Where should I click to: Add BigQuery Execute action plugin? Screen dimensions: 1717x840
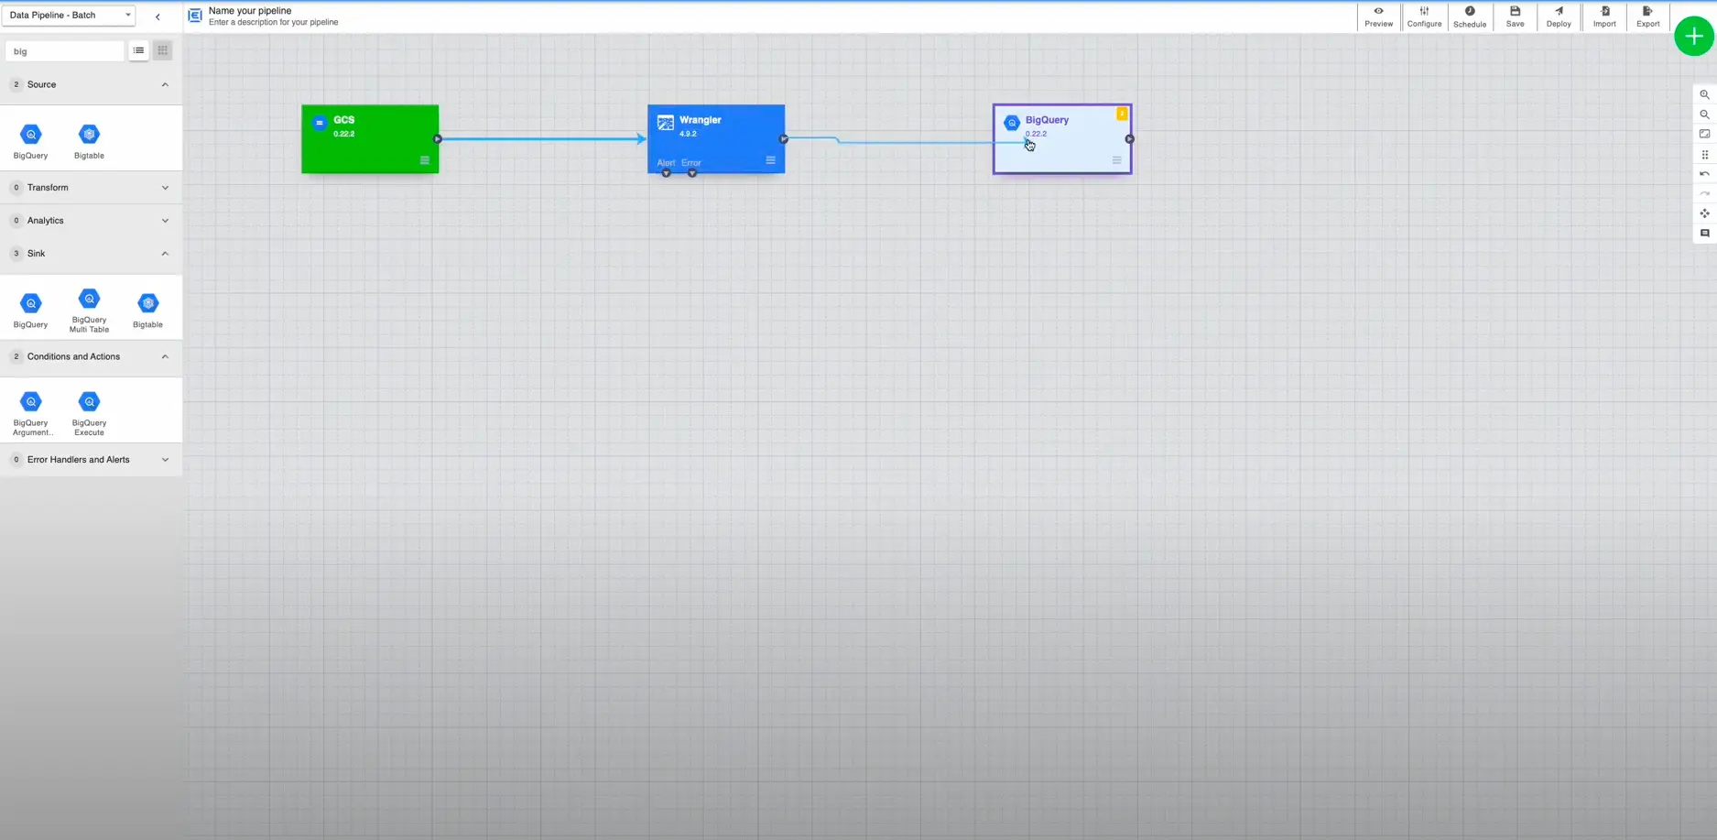coord(89,413)
